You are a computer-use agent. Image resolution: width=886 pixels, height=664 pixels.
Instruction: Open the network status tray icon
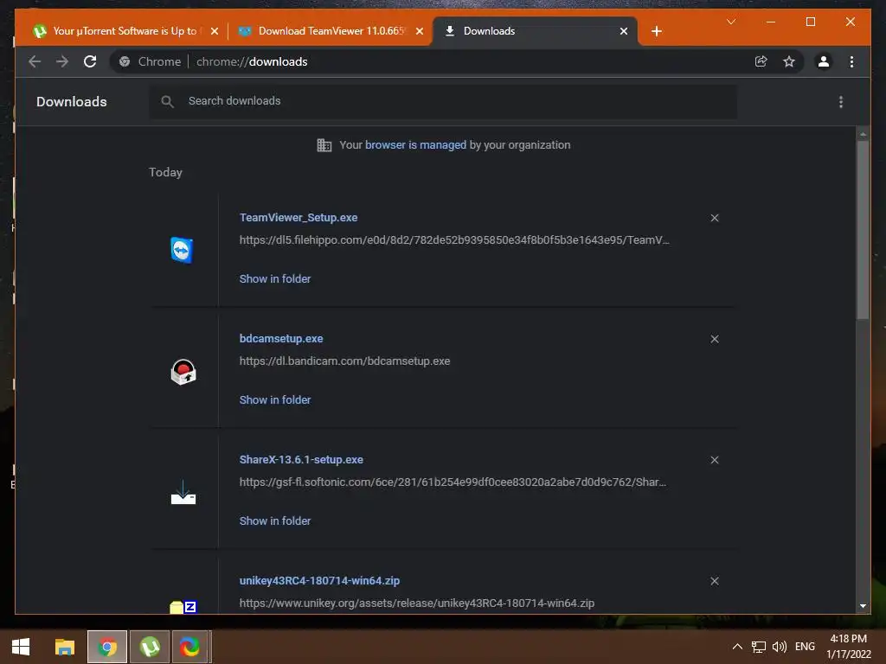click(x=758, y=647)
